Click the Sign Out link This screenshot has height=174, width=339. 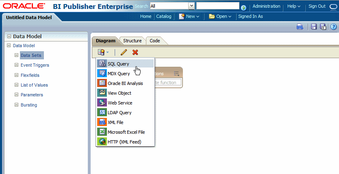coord(317,6)
